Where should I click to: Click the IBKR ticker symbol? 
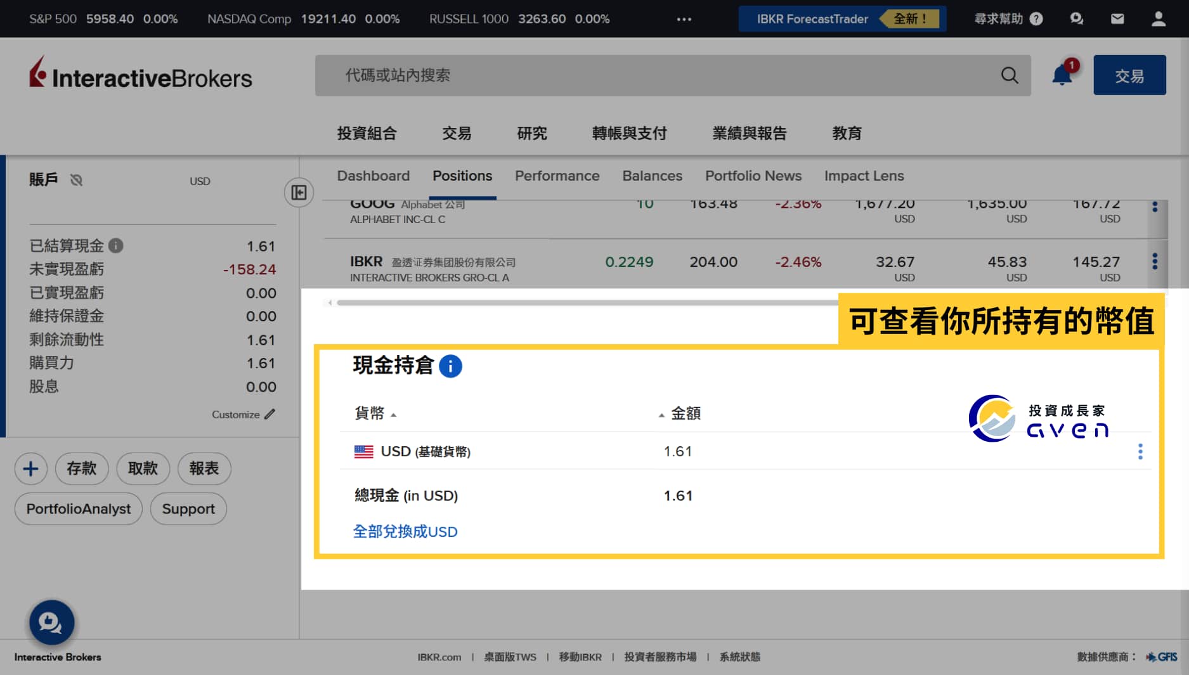coord(366,261)
